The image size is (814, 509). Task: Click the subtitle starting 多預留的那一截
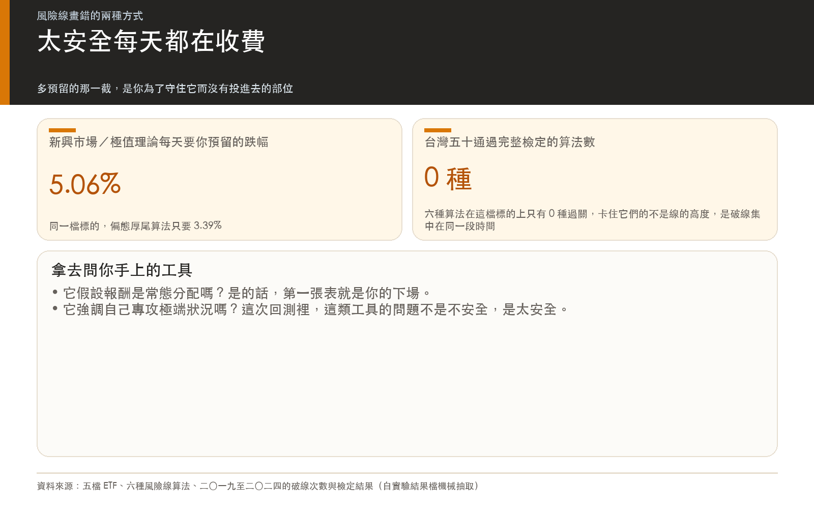165,89
